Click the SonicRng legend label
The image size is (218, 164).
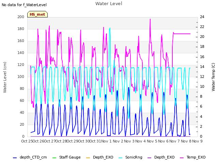(x=134, y=157)
